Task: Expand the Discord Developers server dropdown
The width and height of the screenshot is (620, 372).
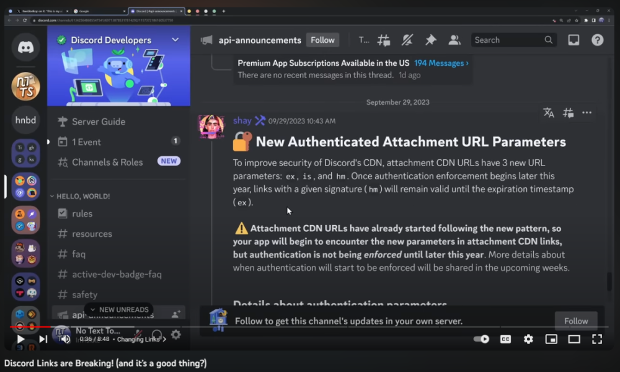Action: tap(175, 40)
